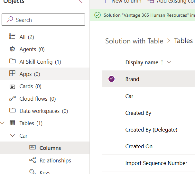The height and width of the screenshot is (174, 195).
Task: Click the magnifier icon in Search box
Action: coord(10,20)
